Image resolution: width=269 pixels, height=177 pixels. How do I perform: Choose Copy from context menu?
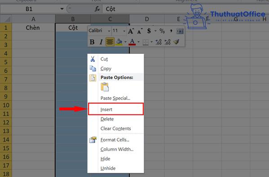115,69
